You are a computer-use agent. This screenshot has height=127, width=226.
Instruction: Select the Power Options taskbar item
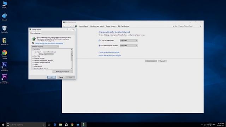pyautogui.click(x=84, y=125)
